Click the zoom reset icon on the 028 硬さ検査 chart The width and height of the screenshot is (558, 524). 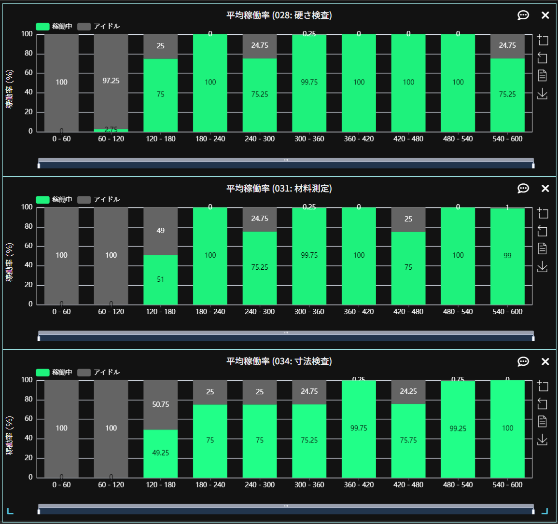(543, 58)
